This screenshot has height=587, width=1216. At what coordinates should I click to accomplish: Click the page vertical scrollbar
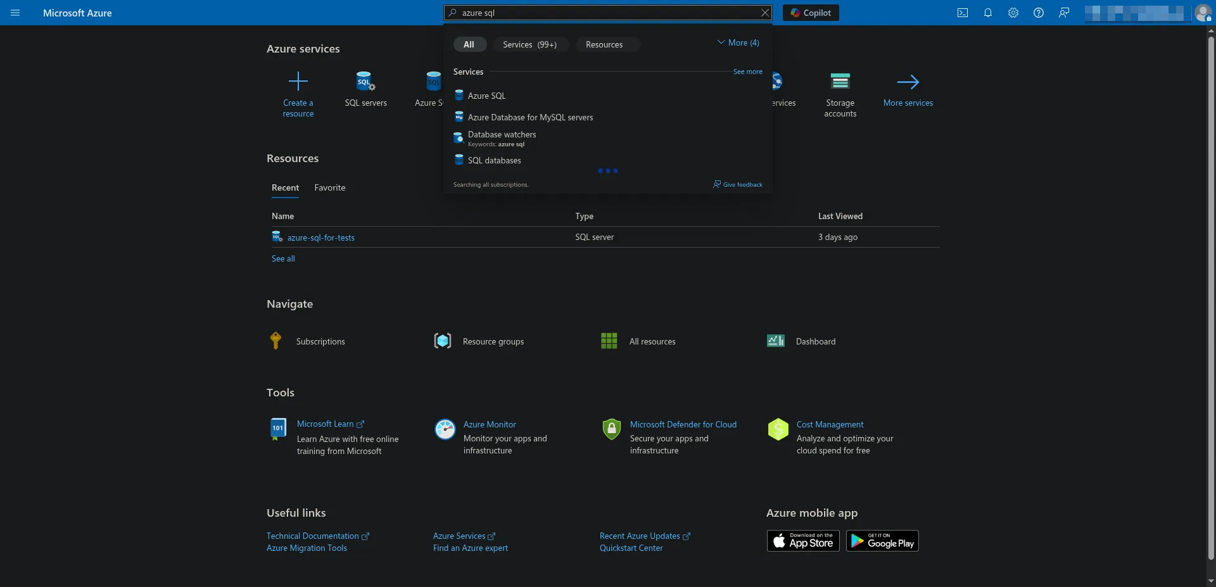[x=1211, y=298]
